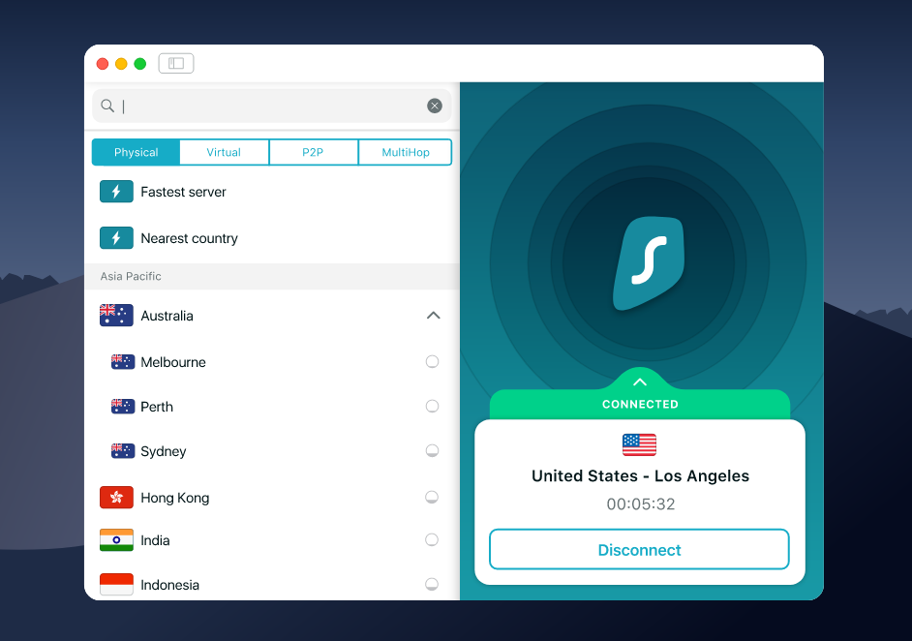Click inside the server search input field
The width and height of the screenshot is (912, 641).
tap(261, 106)
